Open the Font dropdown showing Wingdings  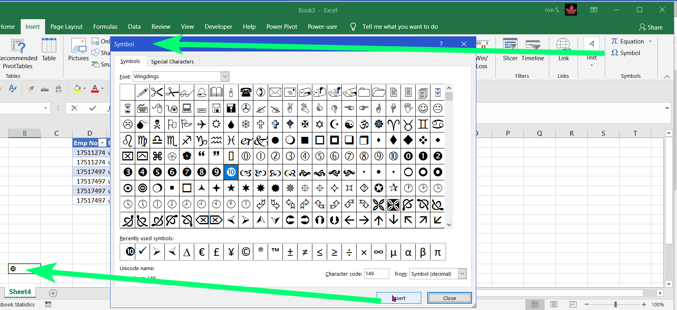[x=225, y=76]
